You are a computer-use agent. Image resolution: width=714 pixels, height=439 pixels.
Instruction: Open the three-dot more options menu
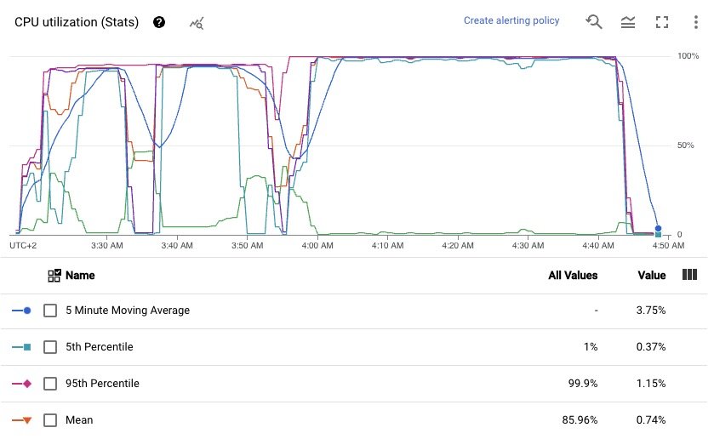696,22
